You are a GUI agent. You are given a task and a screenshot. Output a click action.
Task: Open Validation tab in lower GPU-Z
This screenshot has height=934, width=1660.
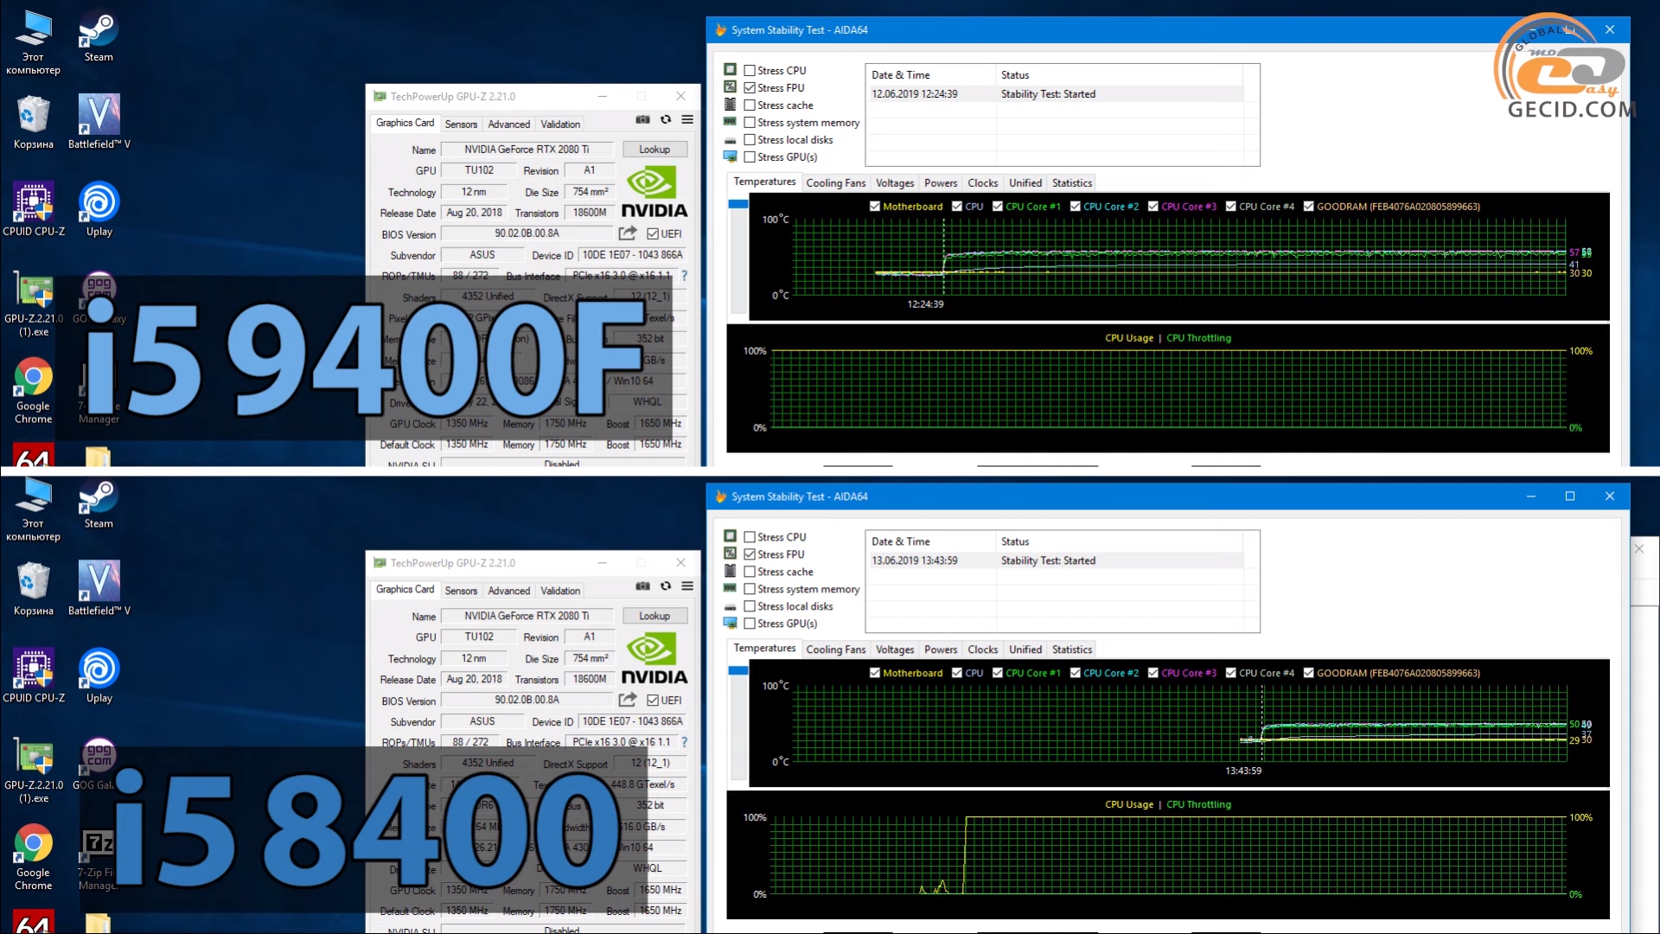pos(560,591)
